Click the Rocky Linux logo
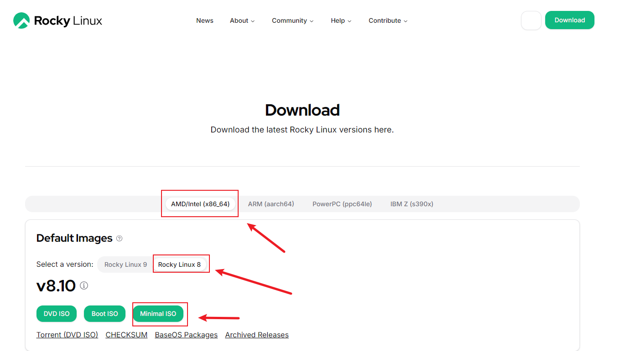620x351 pixels. click(x=57, y=20)
